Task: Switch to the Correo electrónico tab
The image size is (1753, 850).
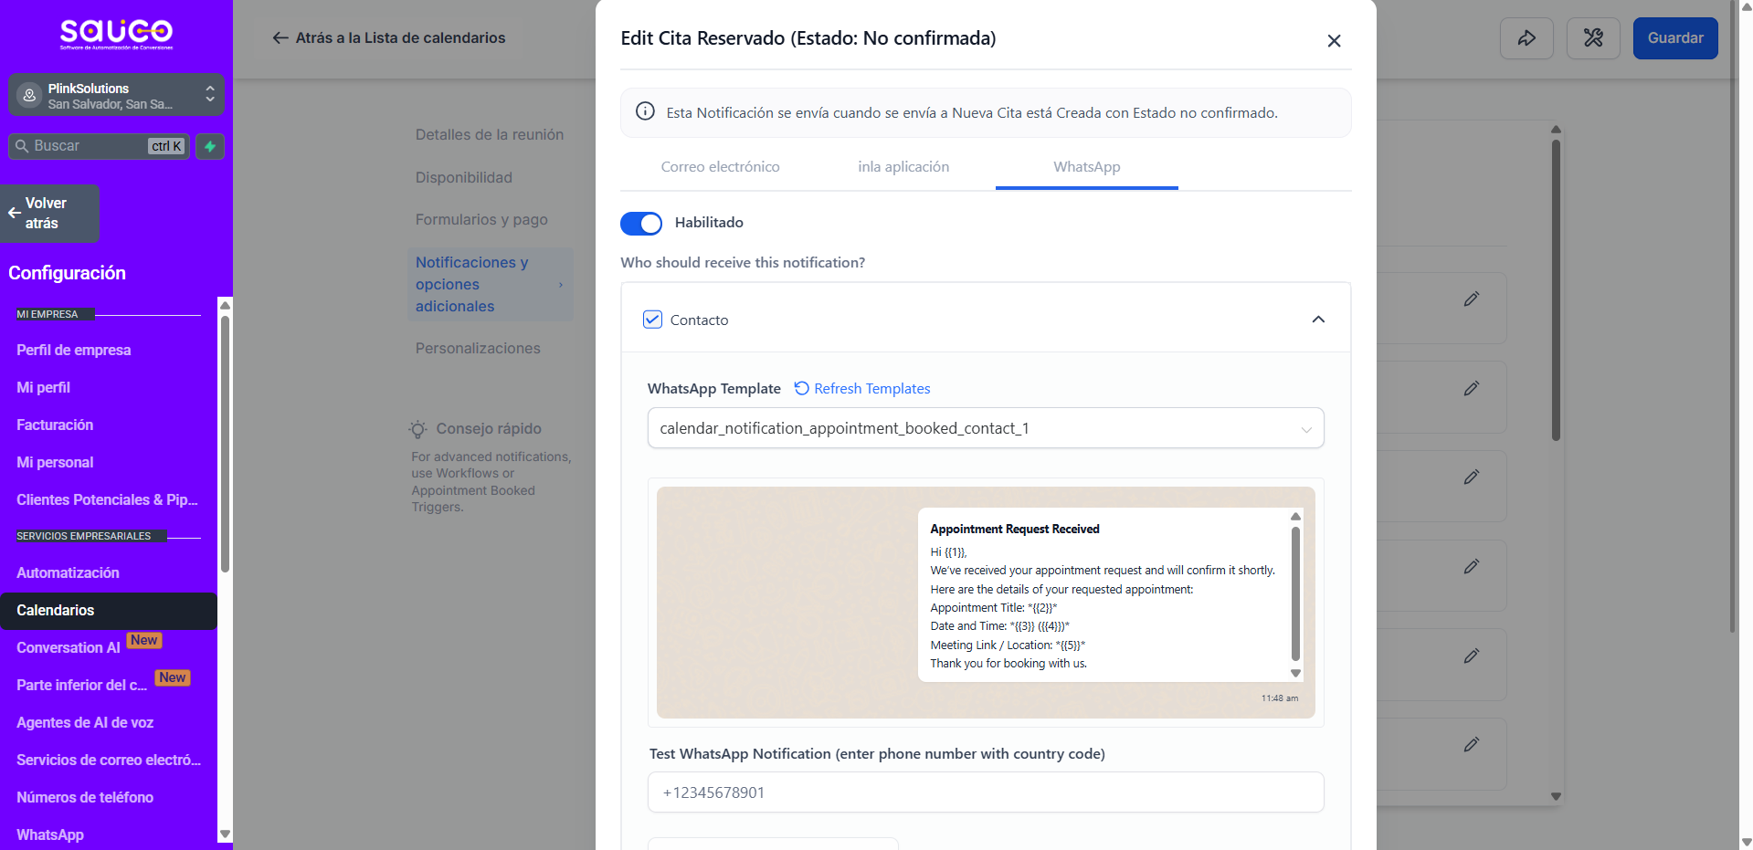Action: (x=720, y=167)
